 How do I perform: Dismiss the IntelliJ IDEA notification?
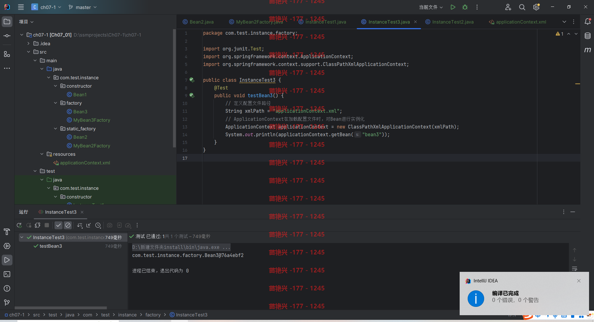tap(579, 281)
